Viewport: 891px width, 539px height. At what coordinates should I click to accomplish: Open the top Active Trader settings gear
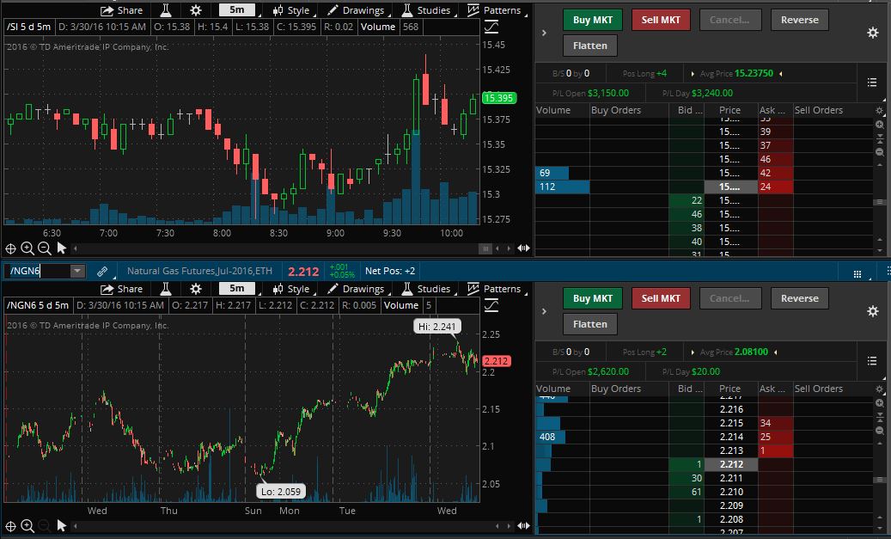(872, 33)
